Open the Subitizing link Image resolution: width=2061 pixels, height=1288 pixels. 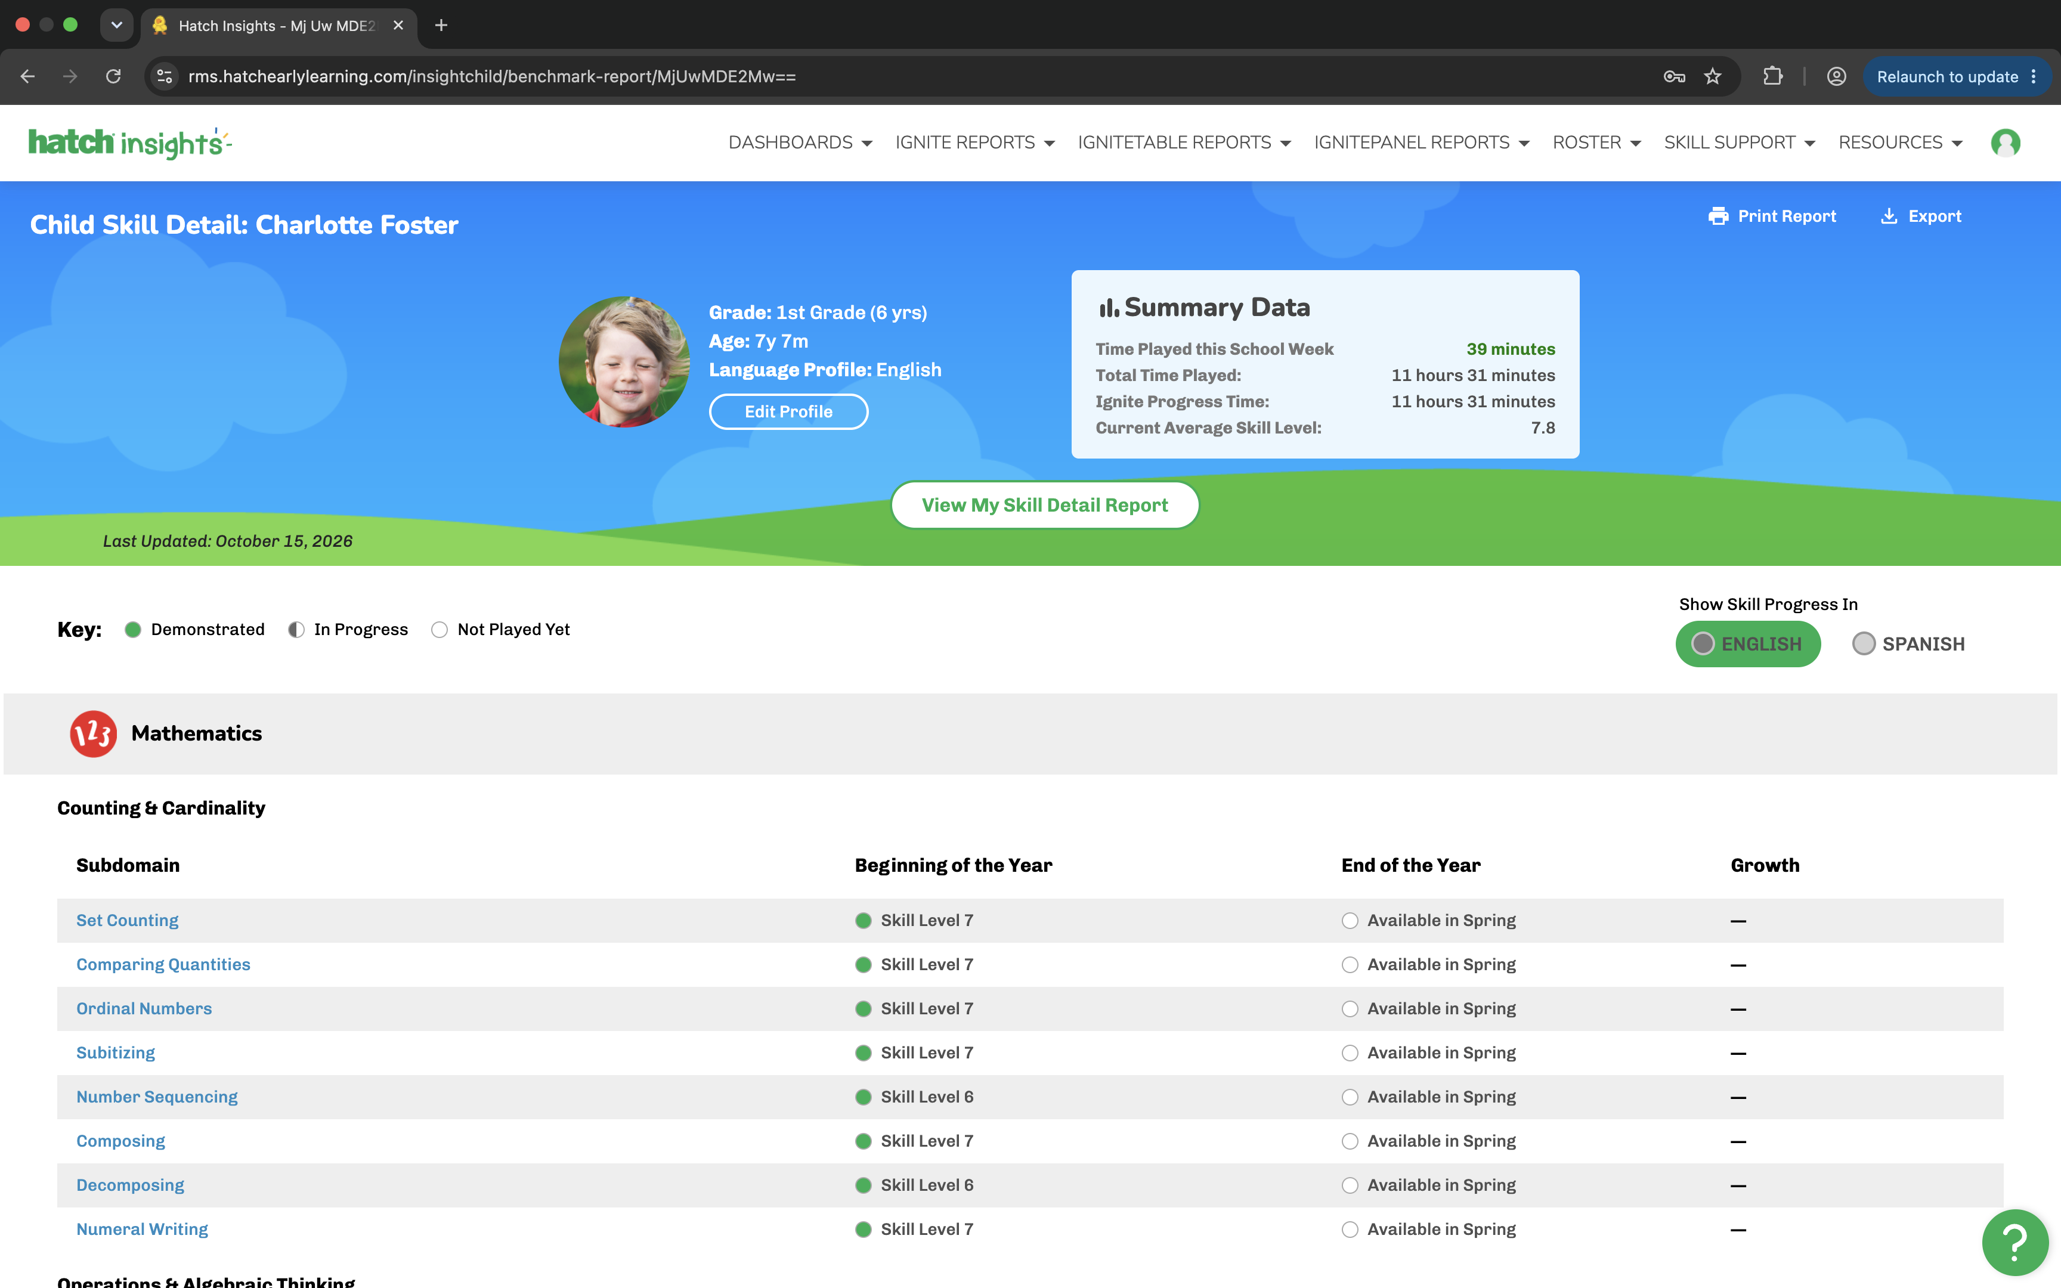point(116,1053)
